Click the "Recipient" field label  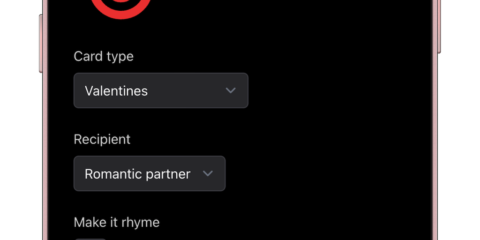click(x=102, y=139)
